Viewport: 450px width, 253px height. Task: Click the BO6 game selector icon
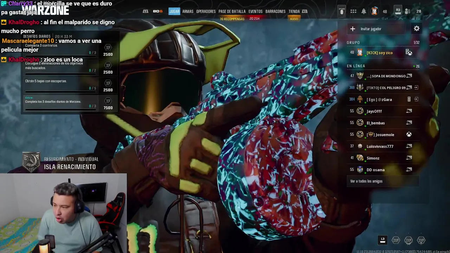(158, 11)
